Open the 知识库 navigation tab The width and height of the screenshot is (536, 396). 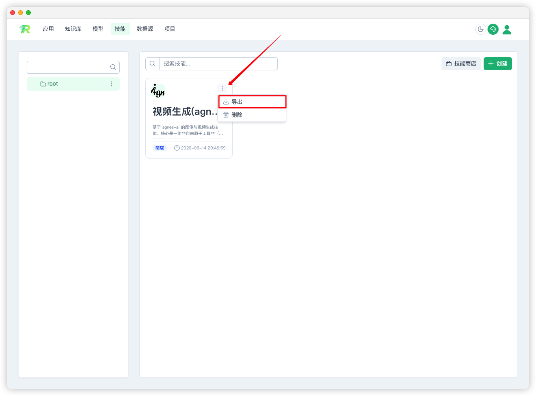tap(73, 29)
